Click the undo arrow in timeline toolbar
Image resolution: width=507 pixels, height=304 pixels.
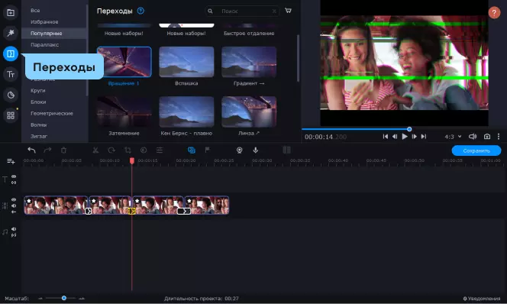click(x=31, y=150)
